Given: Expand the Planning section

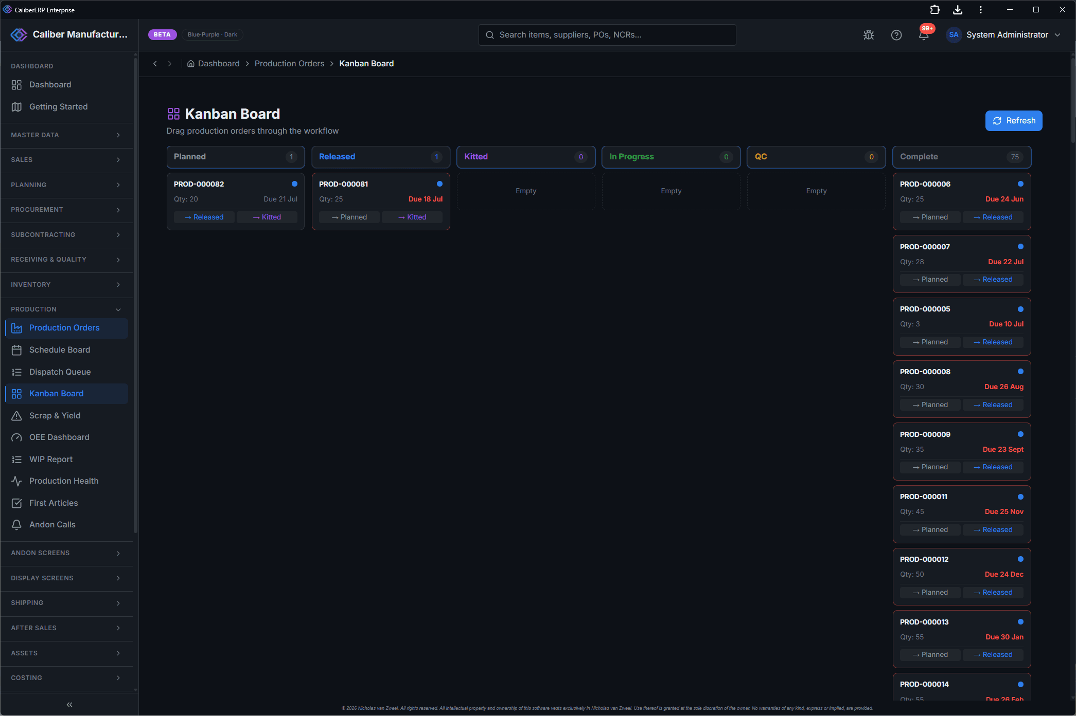Looking at the screenshot, I should [66, 185].
